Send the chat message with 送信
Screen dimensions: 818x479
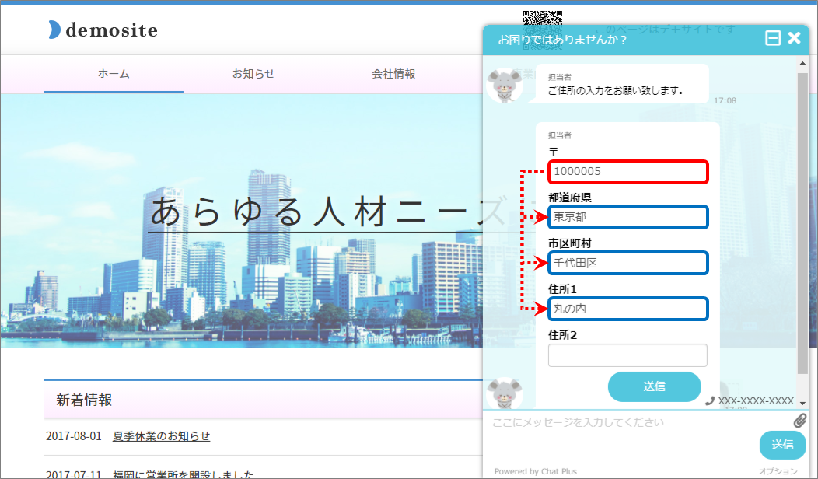point(782,445)
